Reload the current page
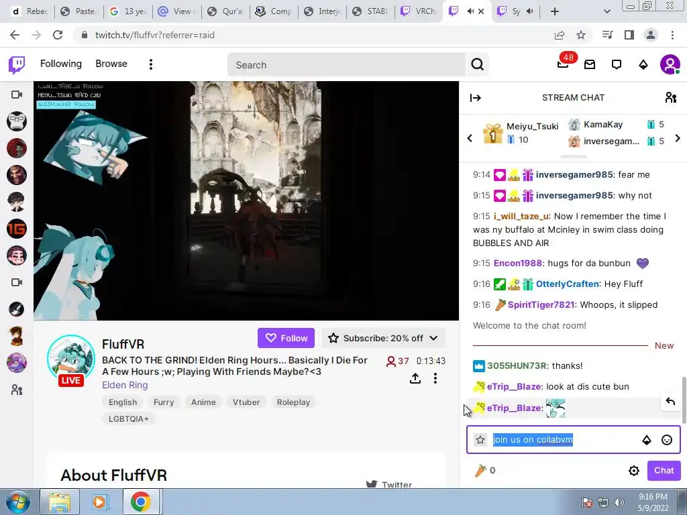 tap(58, 35)
